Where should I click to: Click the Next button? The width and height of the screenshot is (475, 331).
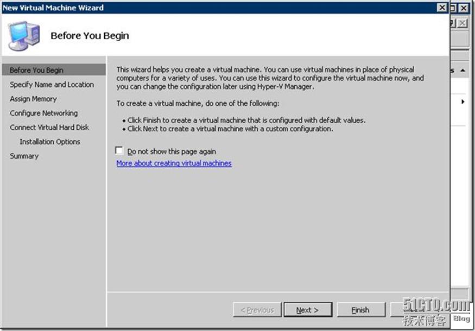[x=308, y=310]
